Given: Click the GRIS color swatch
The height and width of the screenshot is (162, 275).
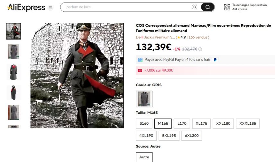Looking at the screenshot, I should point(144,99).
